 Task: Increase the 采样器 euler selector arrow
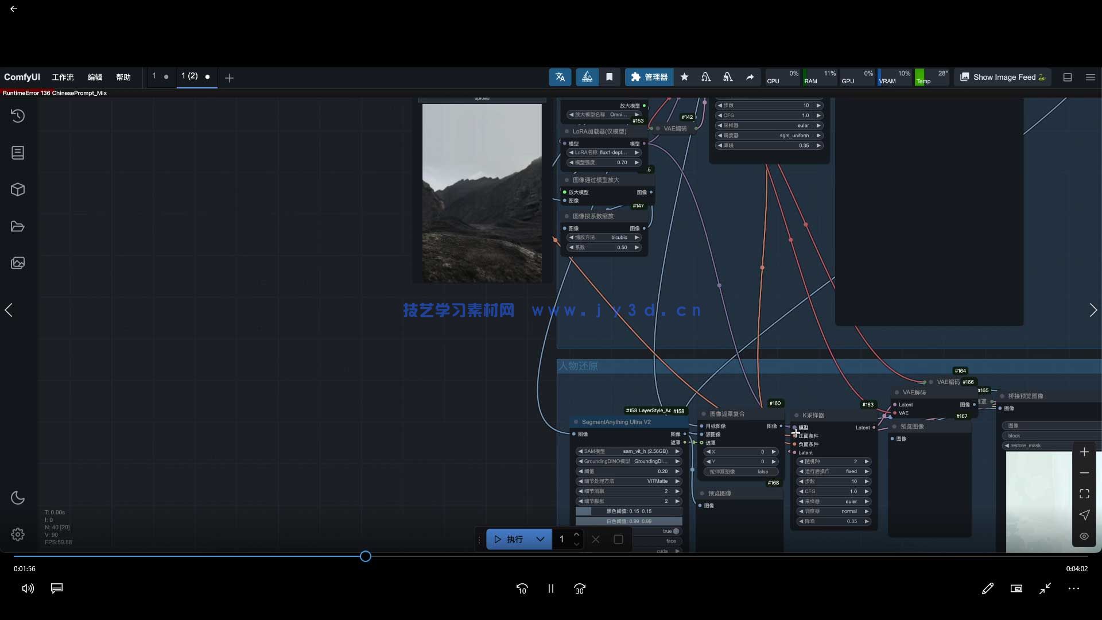coord(818,125)
